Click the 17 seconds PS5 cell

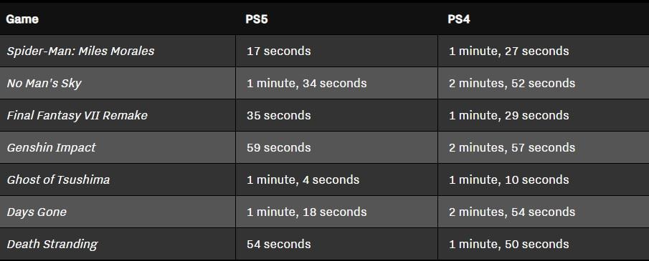[278, 51]
